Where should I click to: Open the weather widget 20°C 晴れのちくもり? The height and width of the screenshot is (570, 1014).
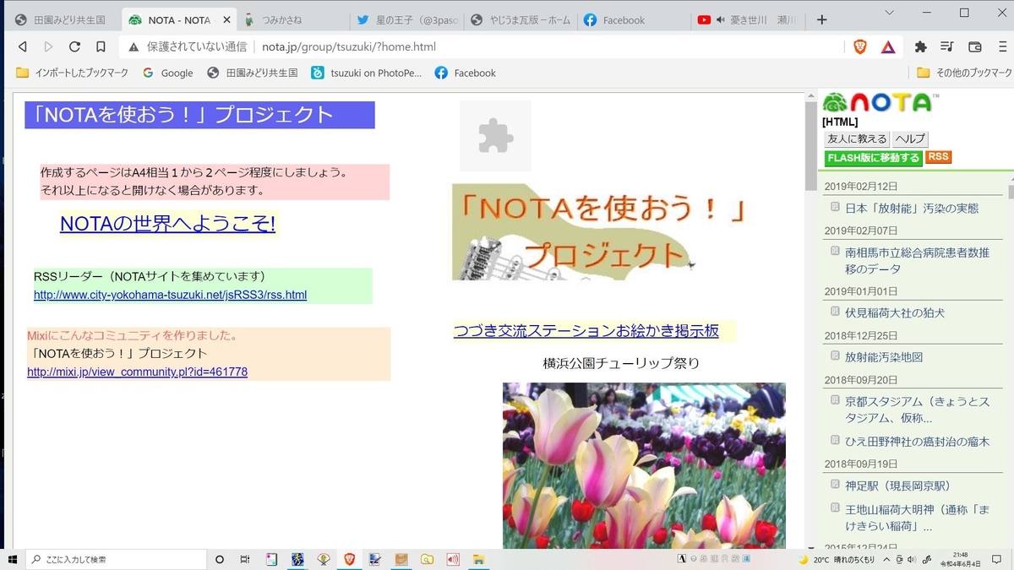(x=837, y=560)
